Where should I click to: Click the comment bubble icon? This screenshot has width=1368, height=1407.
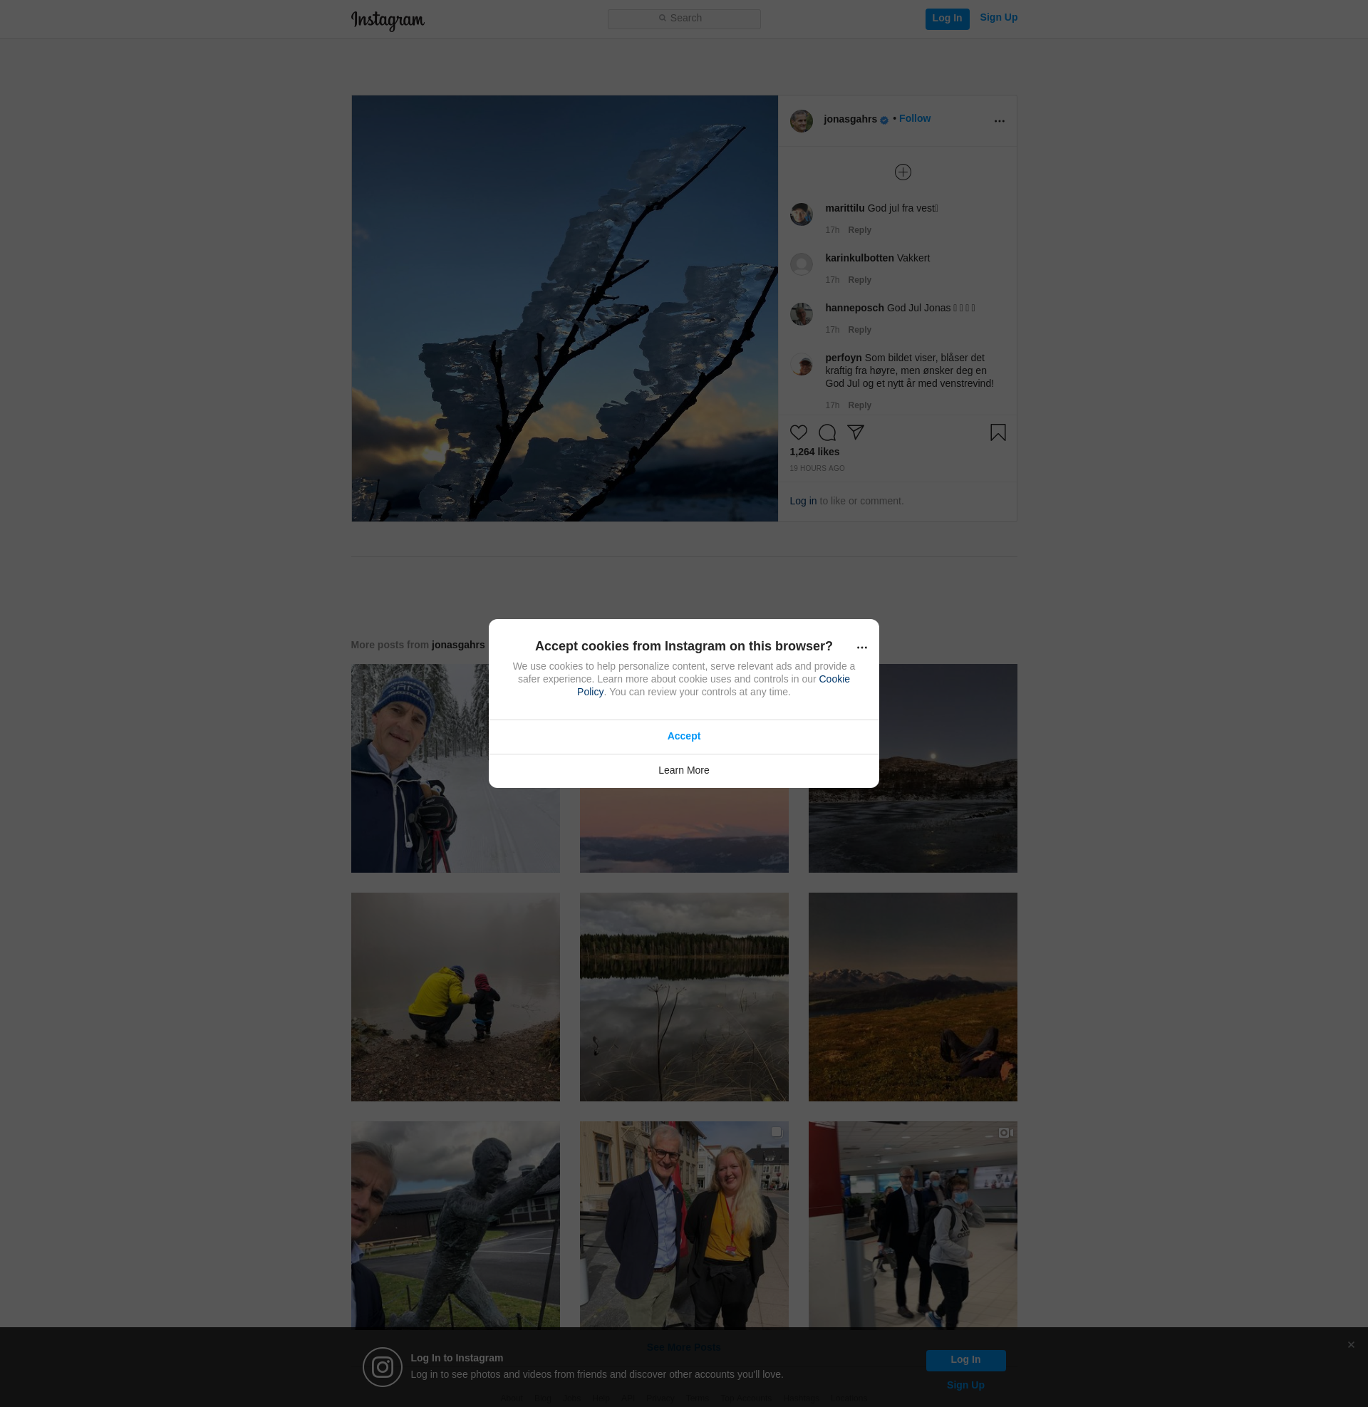point(827,432)
